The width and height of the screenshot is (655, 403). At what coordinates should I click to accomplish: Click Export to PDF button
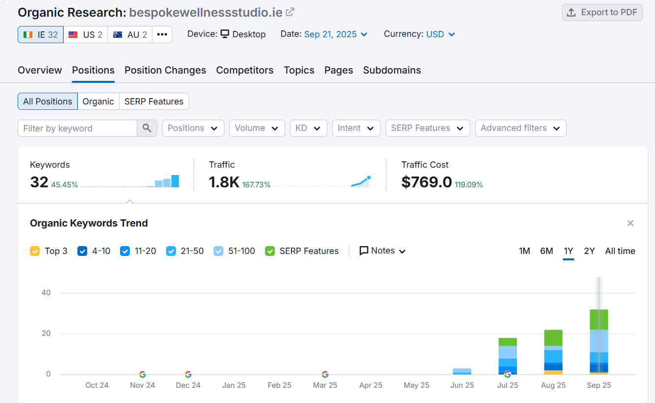(602, 13)
